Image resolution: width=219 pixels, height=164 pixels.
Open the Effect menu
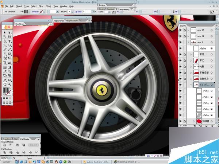pos(48,6)
